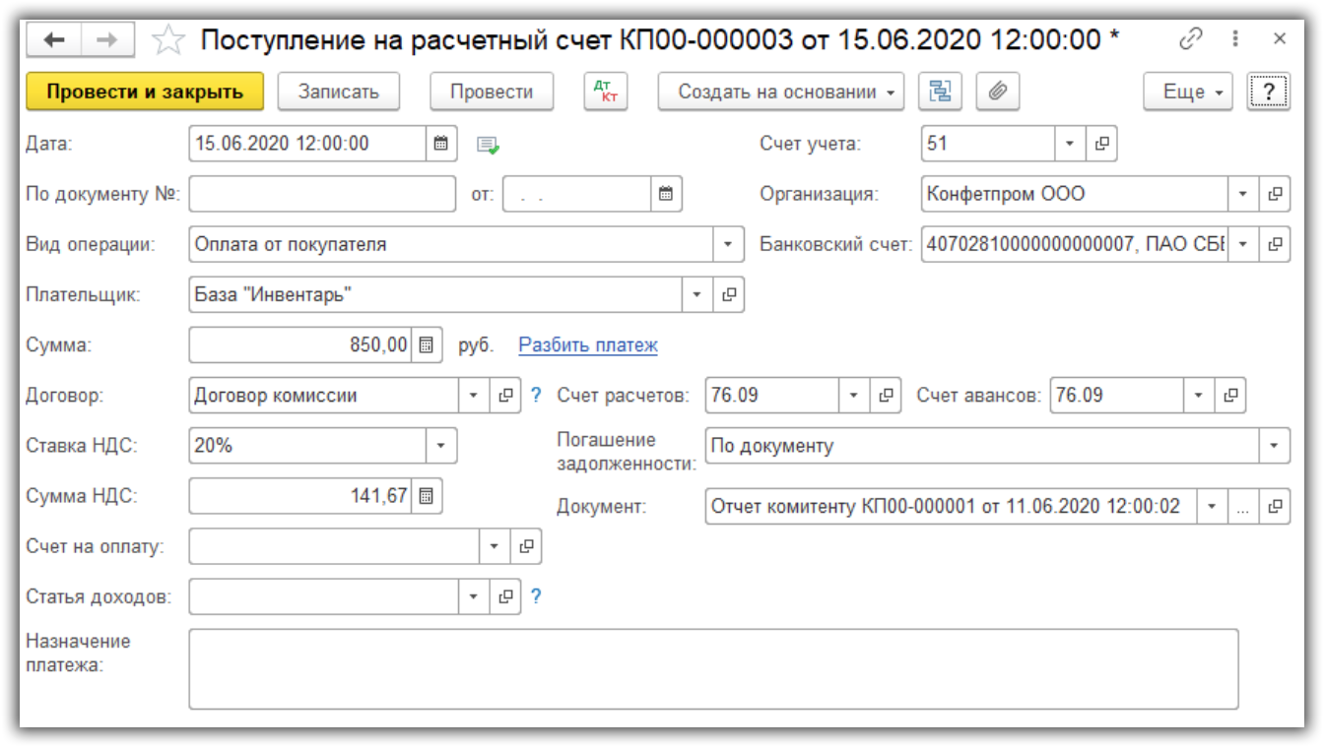1324x747 pixels.
Task: Open Плательщик record in new form
Action: point(729,294)
